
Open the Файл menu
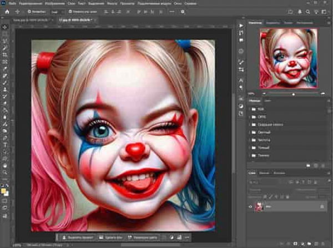click(x=13, y=3)
